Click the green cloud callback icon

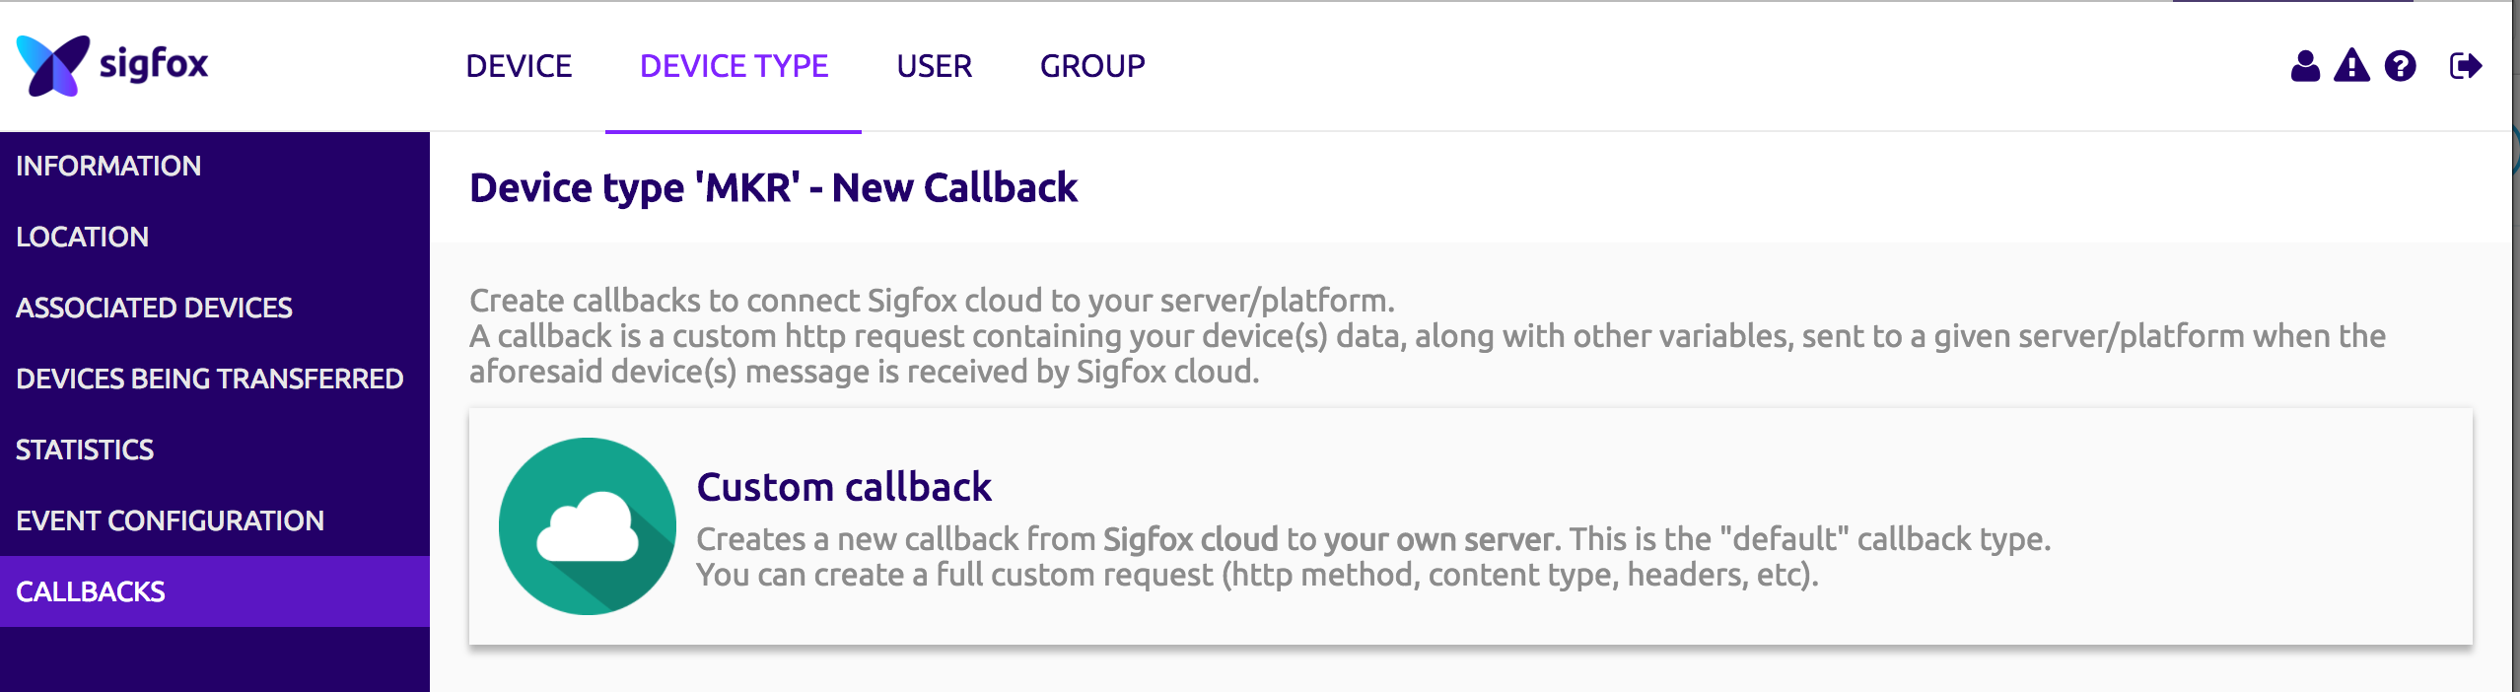(587, 526)
